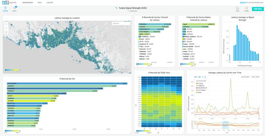Choose the 1d bin interval
Image resolution: width=265 pixels, height=136 pixels.
point(205,77)
